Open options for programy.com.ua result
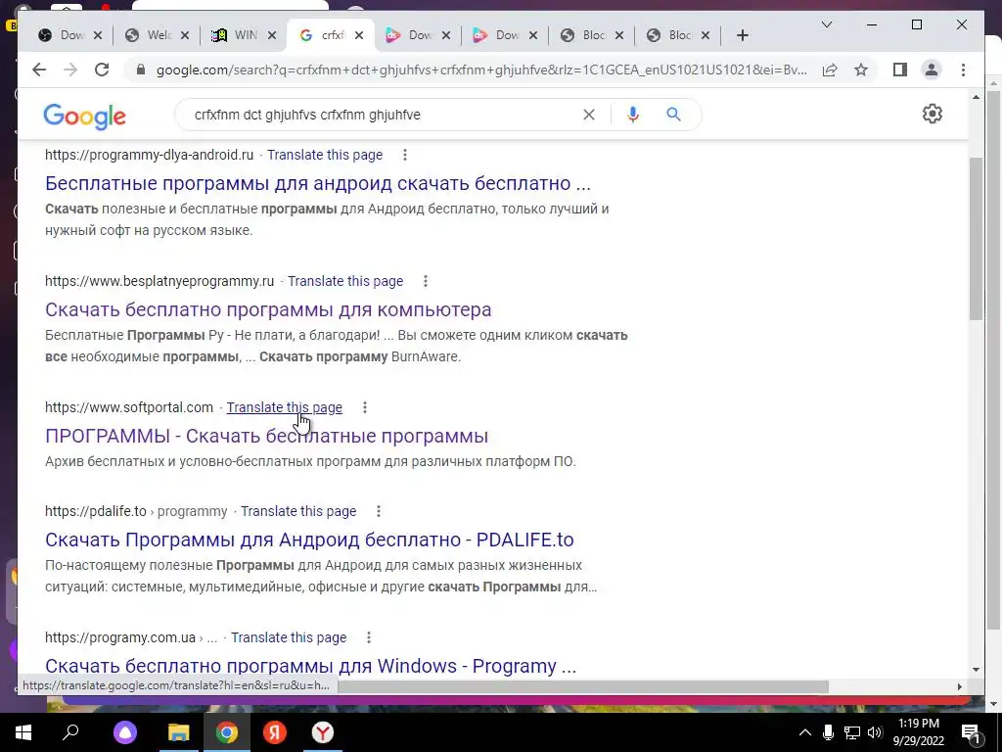 coord(368,637)
